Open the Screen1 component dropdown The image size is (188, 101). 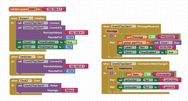coord(26,18)
